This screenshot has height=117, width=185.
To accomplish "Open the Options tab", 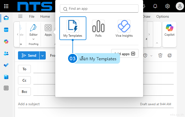I will click(x=163, y=16).
